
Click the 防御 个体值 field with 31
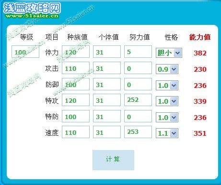107,84
